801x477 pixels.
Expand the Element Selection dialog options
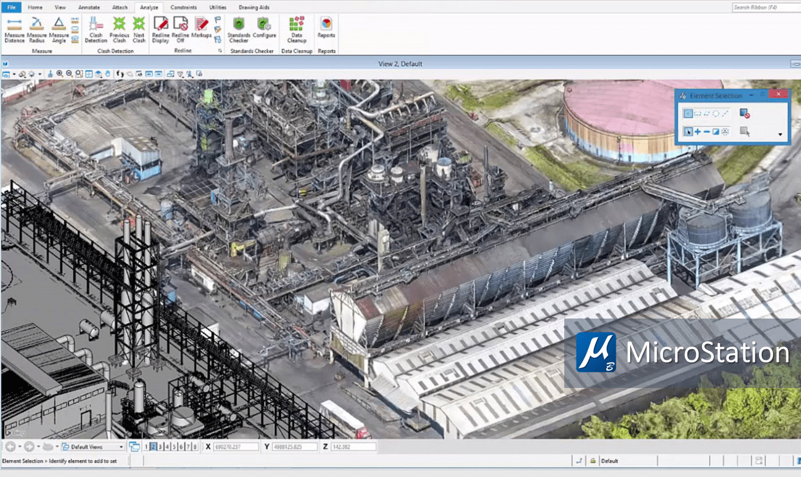(780, 135)
